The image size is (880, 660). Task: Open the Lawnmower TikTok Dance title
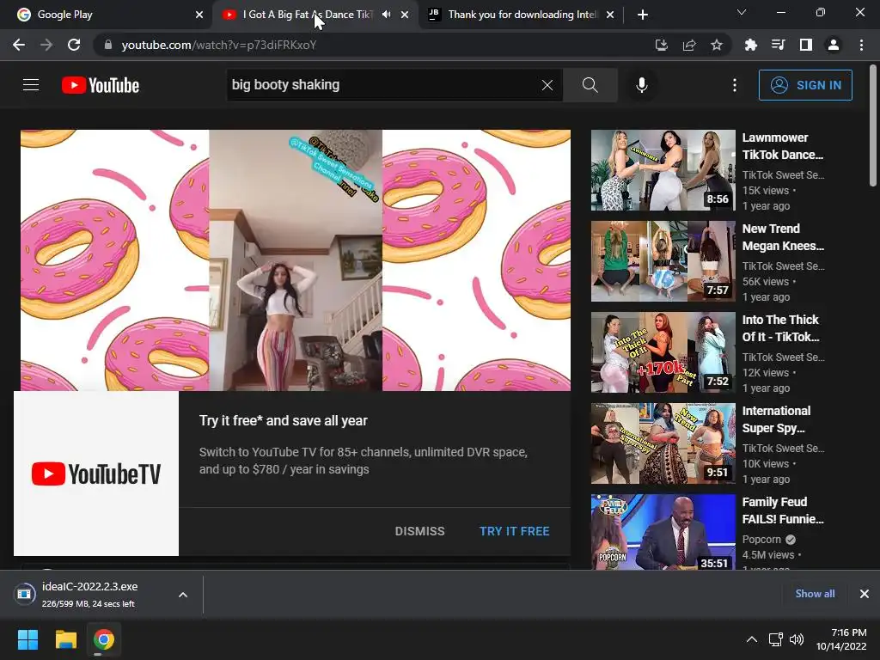pyautogui.click(x=783, y=146)
